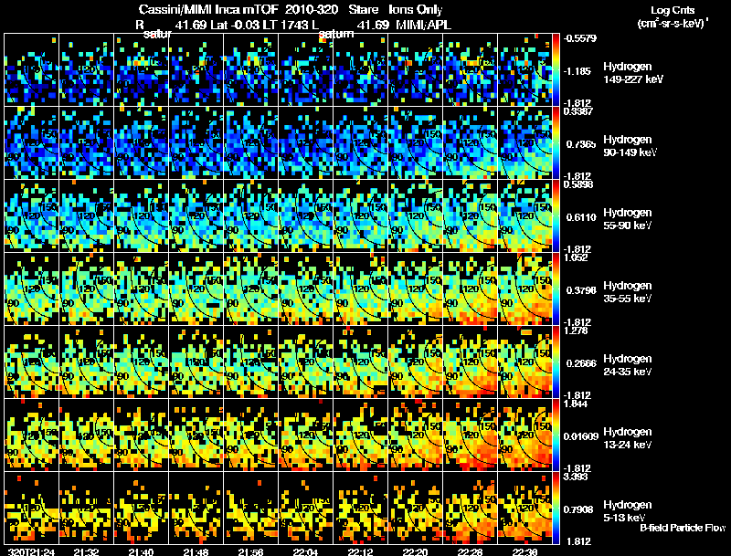
Task: Click the 22:36 time label
Action: click(x=524, y=552)
